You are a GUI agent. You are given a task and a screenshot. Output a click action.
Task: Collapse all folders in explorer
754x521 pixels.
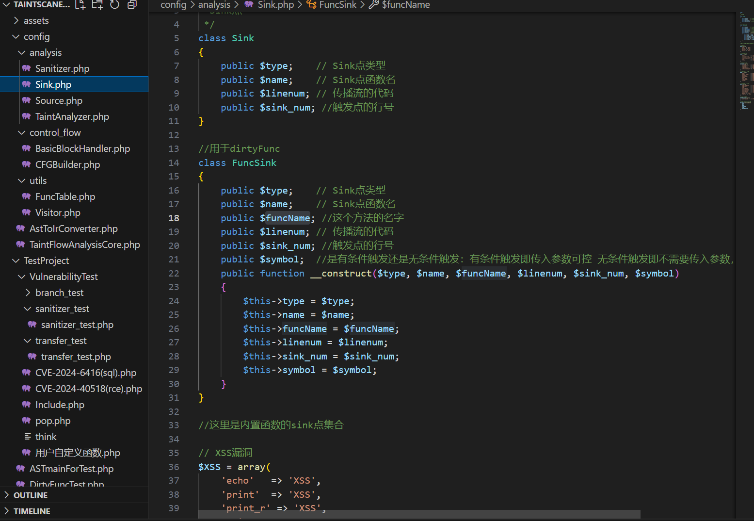coord(132,5)
